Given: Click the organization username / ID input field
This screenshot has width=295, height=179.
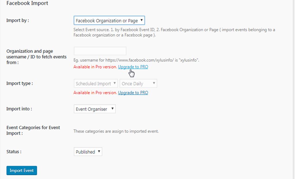Looking at the screenshot, I should click(x=100, y=51).
